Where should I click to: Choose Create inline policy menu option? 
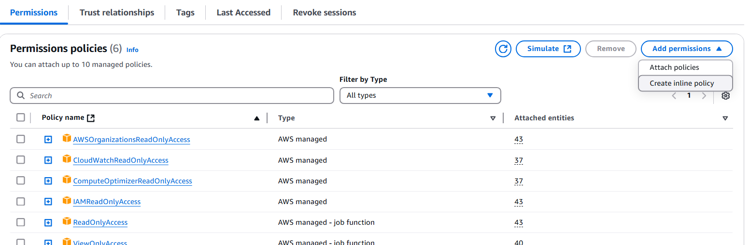(681, 83)
